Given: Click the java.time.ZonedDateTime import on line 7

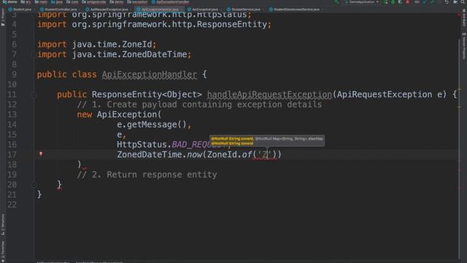Looking at the screenshot, I should [x=114, y=55].
